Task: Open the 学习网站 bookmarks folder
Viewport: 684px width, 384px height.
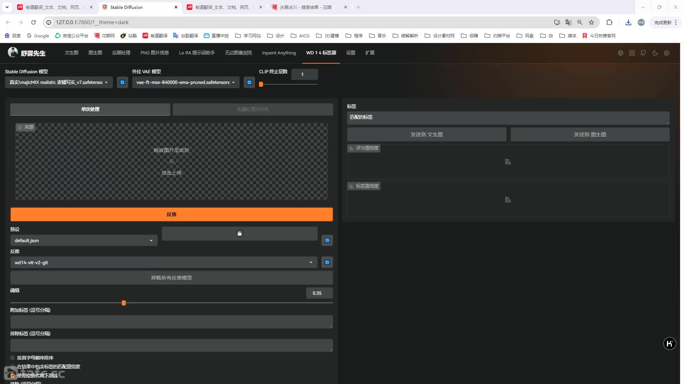Action: point(248,36)
